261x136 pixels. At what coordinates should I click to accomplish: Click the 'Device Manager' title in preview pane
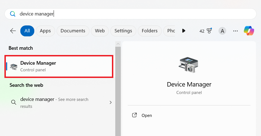189,84
